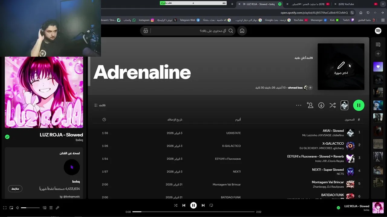
Task: Reload the page
Action: (x=368, y=13)
